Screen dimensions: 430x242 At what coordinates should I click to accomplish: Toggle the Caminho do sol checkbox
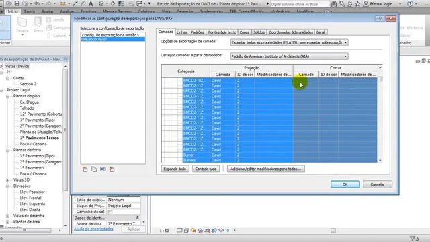pos(110,212)
